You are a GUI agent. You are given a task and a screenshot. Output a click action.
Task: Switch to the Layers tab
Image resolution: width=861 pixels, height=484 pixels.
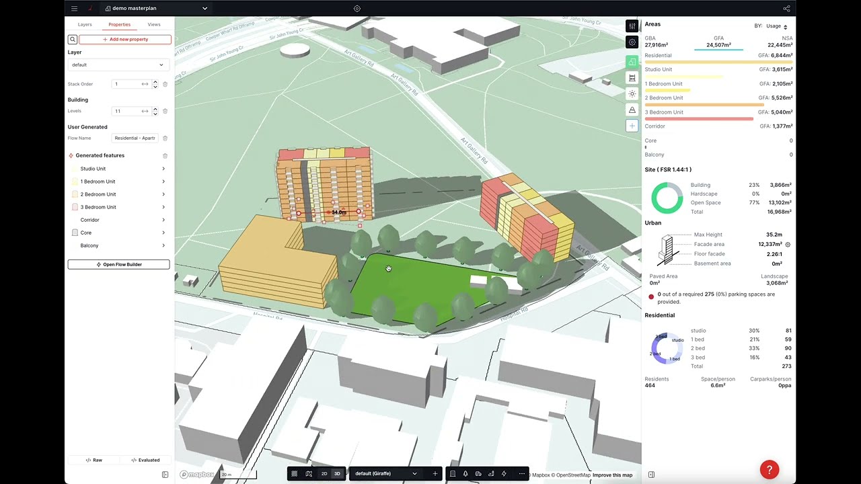(85, 24)
